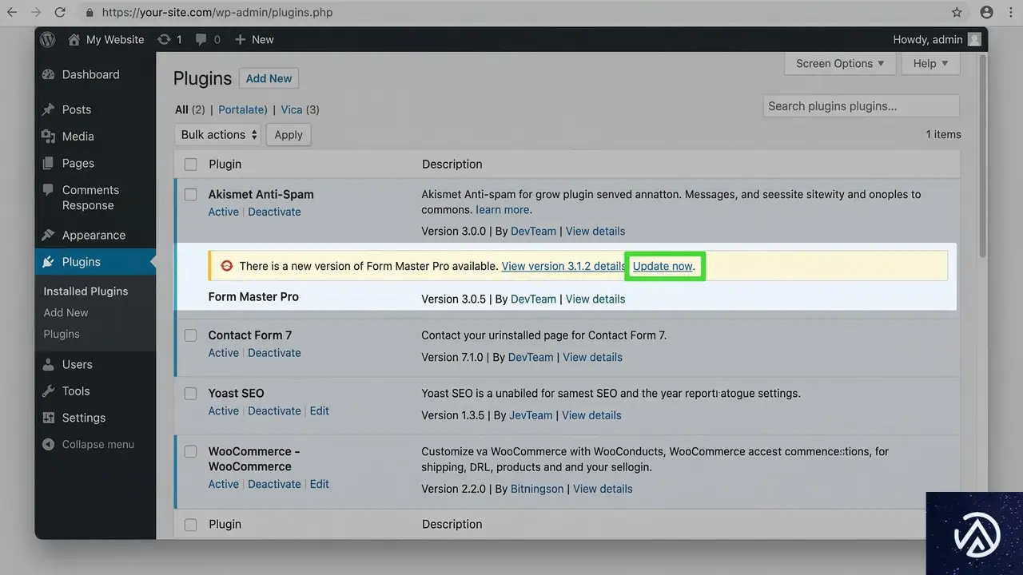Expand the Screen Options panel

click(x=839, y=63)
